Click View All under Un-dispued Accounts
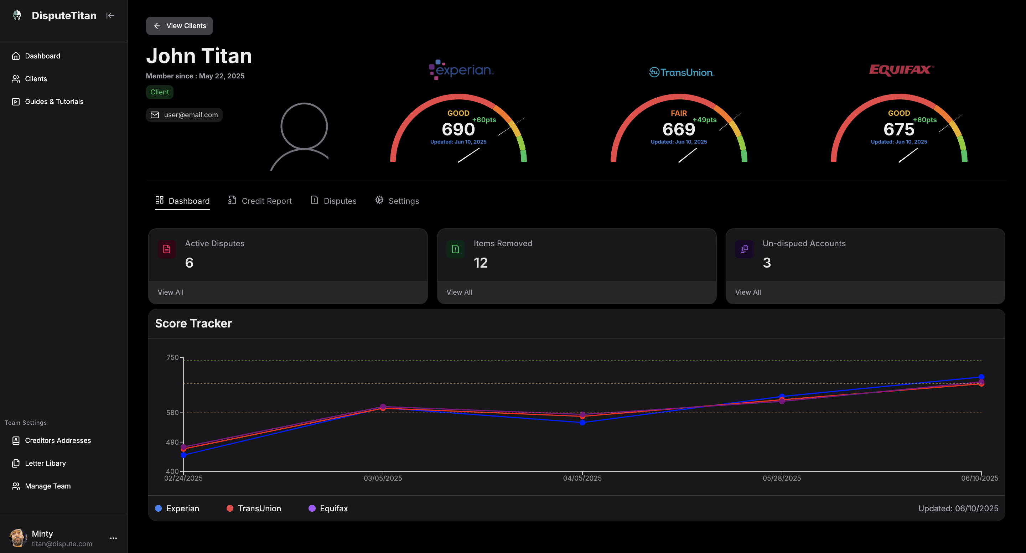 pos(748,293)
